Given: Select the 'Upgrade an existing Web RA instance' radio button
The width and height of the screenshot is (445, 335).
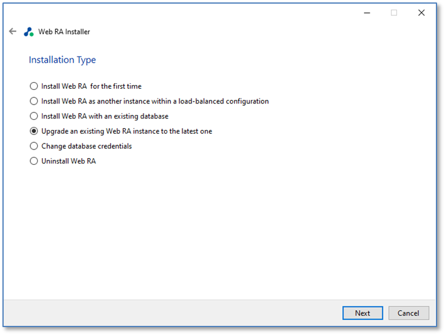Looking at the screenshot, I should (34, 131).
